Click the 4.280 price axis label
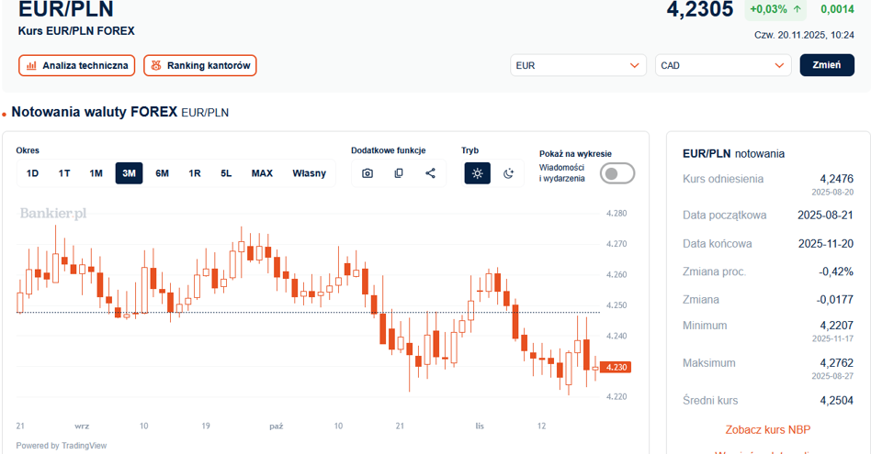Viewport: 871px width, 454px height. (616, 213)
